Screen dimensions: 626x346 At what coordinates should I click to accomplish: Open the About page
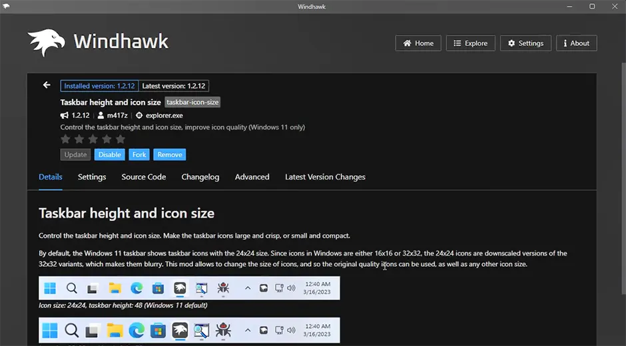coord(577,43)
